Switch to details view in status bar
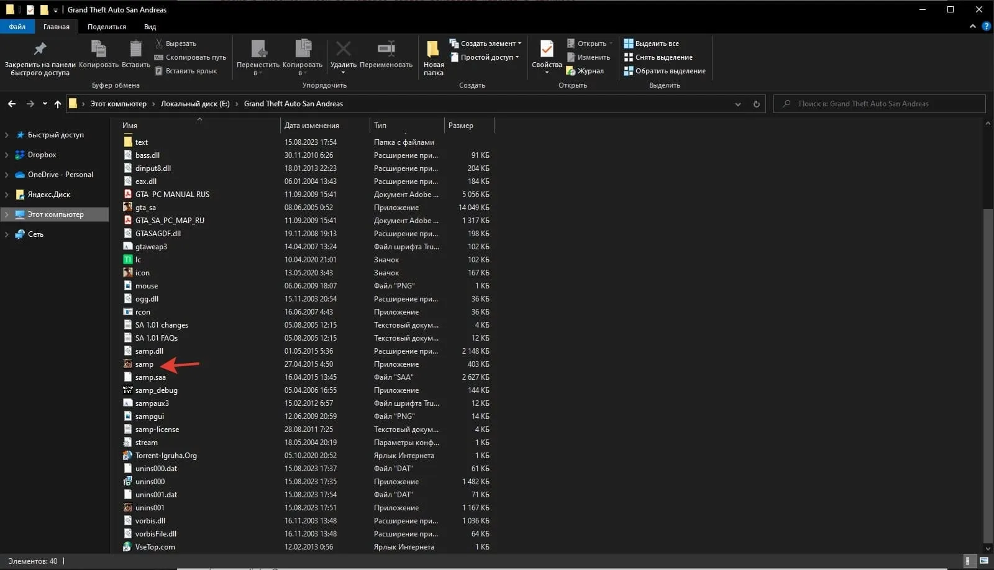The image size is (994, 570). [968, 561]
